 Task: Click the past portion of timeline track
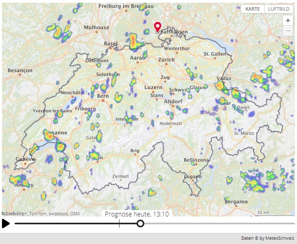click(x=66, y=224)
